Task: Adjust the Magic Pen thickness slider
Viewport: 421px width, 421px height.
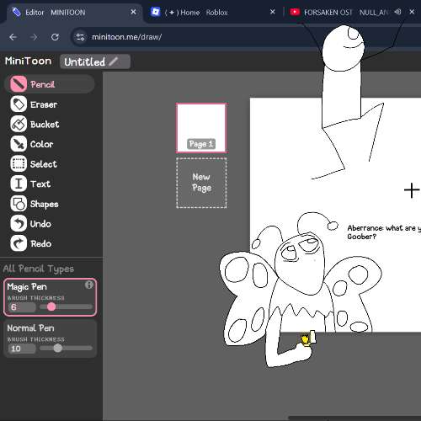Action: 66,306
